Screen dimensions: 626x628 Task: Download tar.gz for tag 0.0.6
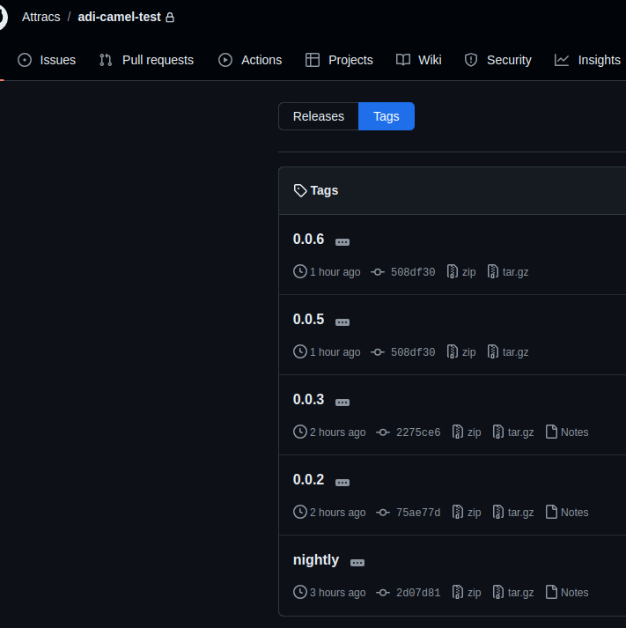(508, 272)
